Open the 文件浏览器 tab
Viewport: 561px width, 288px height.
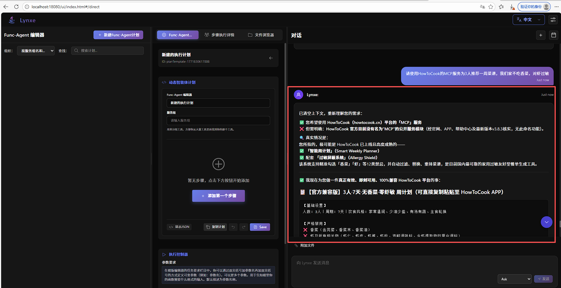click(261, 35)
